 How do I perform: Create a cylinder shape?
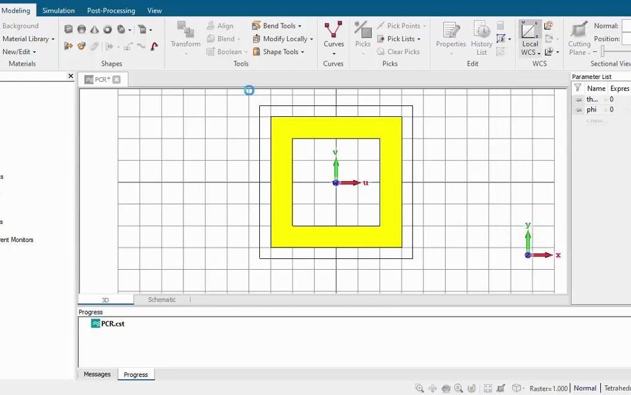pos(121,29)
